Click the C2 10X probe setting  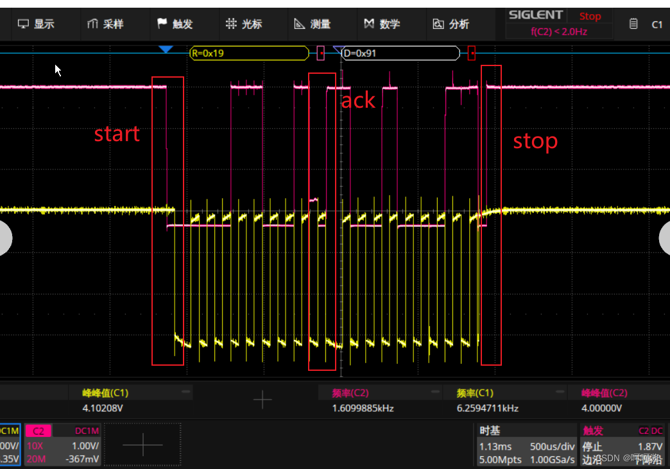click(35, 446)
